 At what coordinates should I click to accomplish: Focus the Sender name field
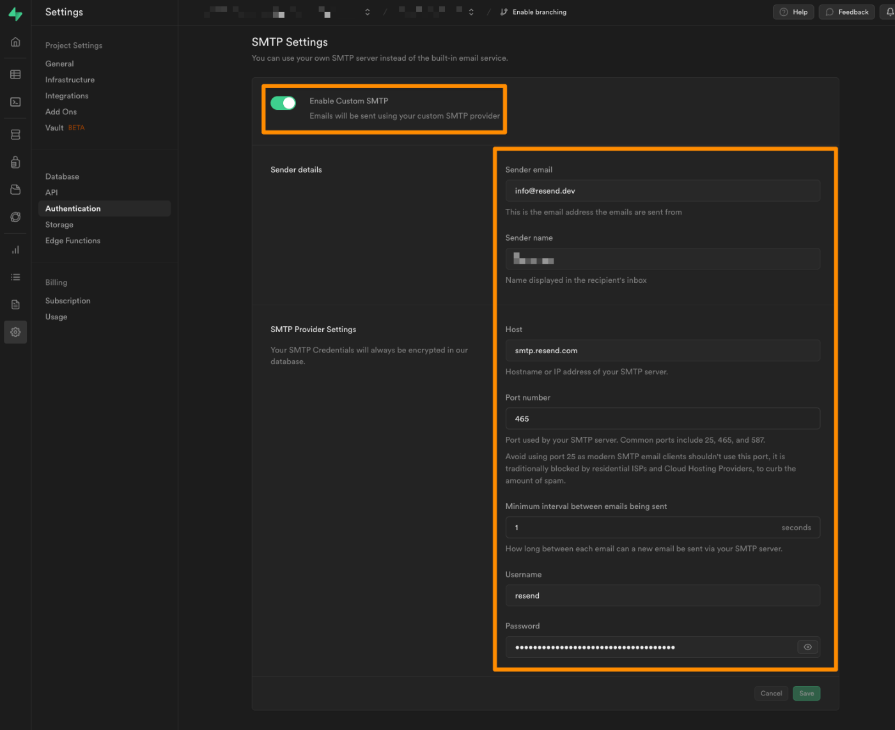pyautogui.click(x=662, y=259)
